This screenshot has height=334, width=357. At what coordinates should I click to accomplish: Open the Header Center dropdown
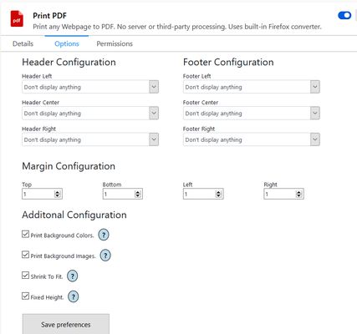click(90, 114)
